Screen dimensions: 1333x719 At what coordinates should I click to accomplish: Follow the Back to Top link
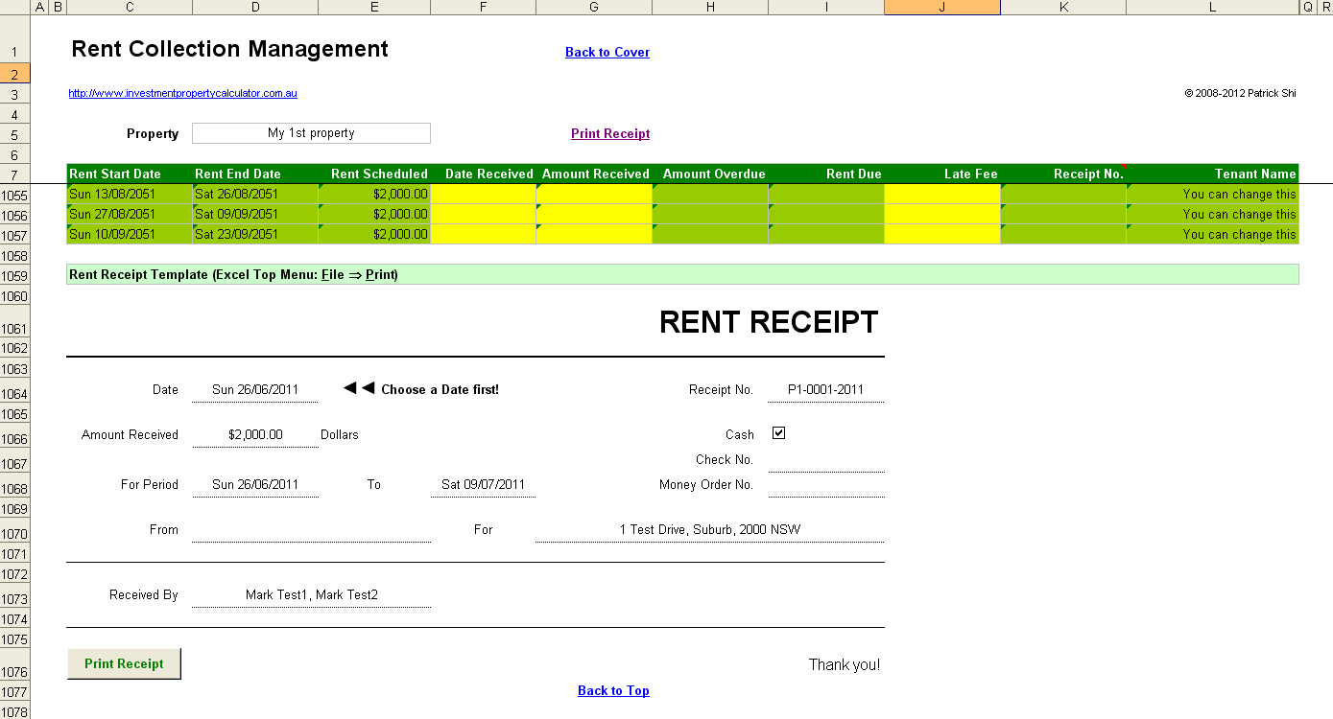(x=613, y=691)
